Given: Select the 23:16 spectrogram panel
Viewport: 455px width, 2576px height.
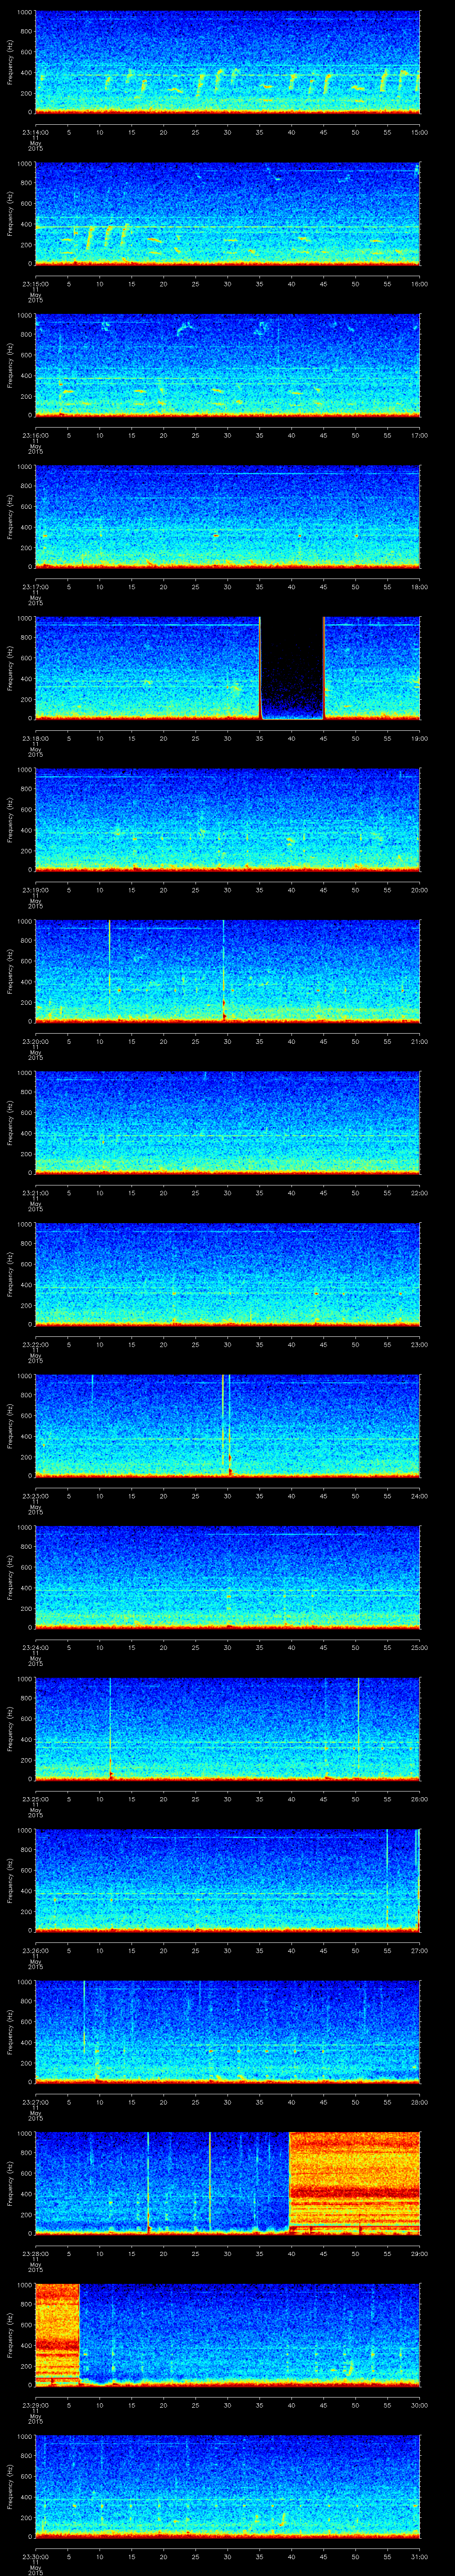Looking at the screenshot, I should [x=227, y=365].
